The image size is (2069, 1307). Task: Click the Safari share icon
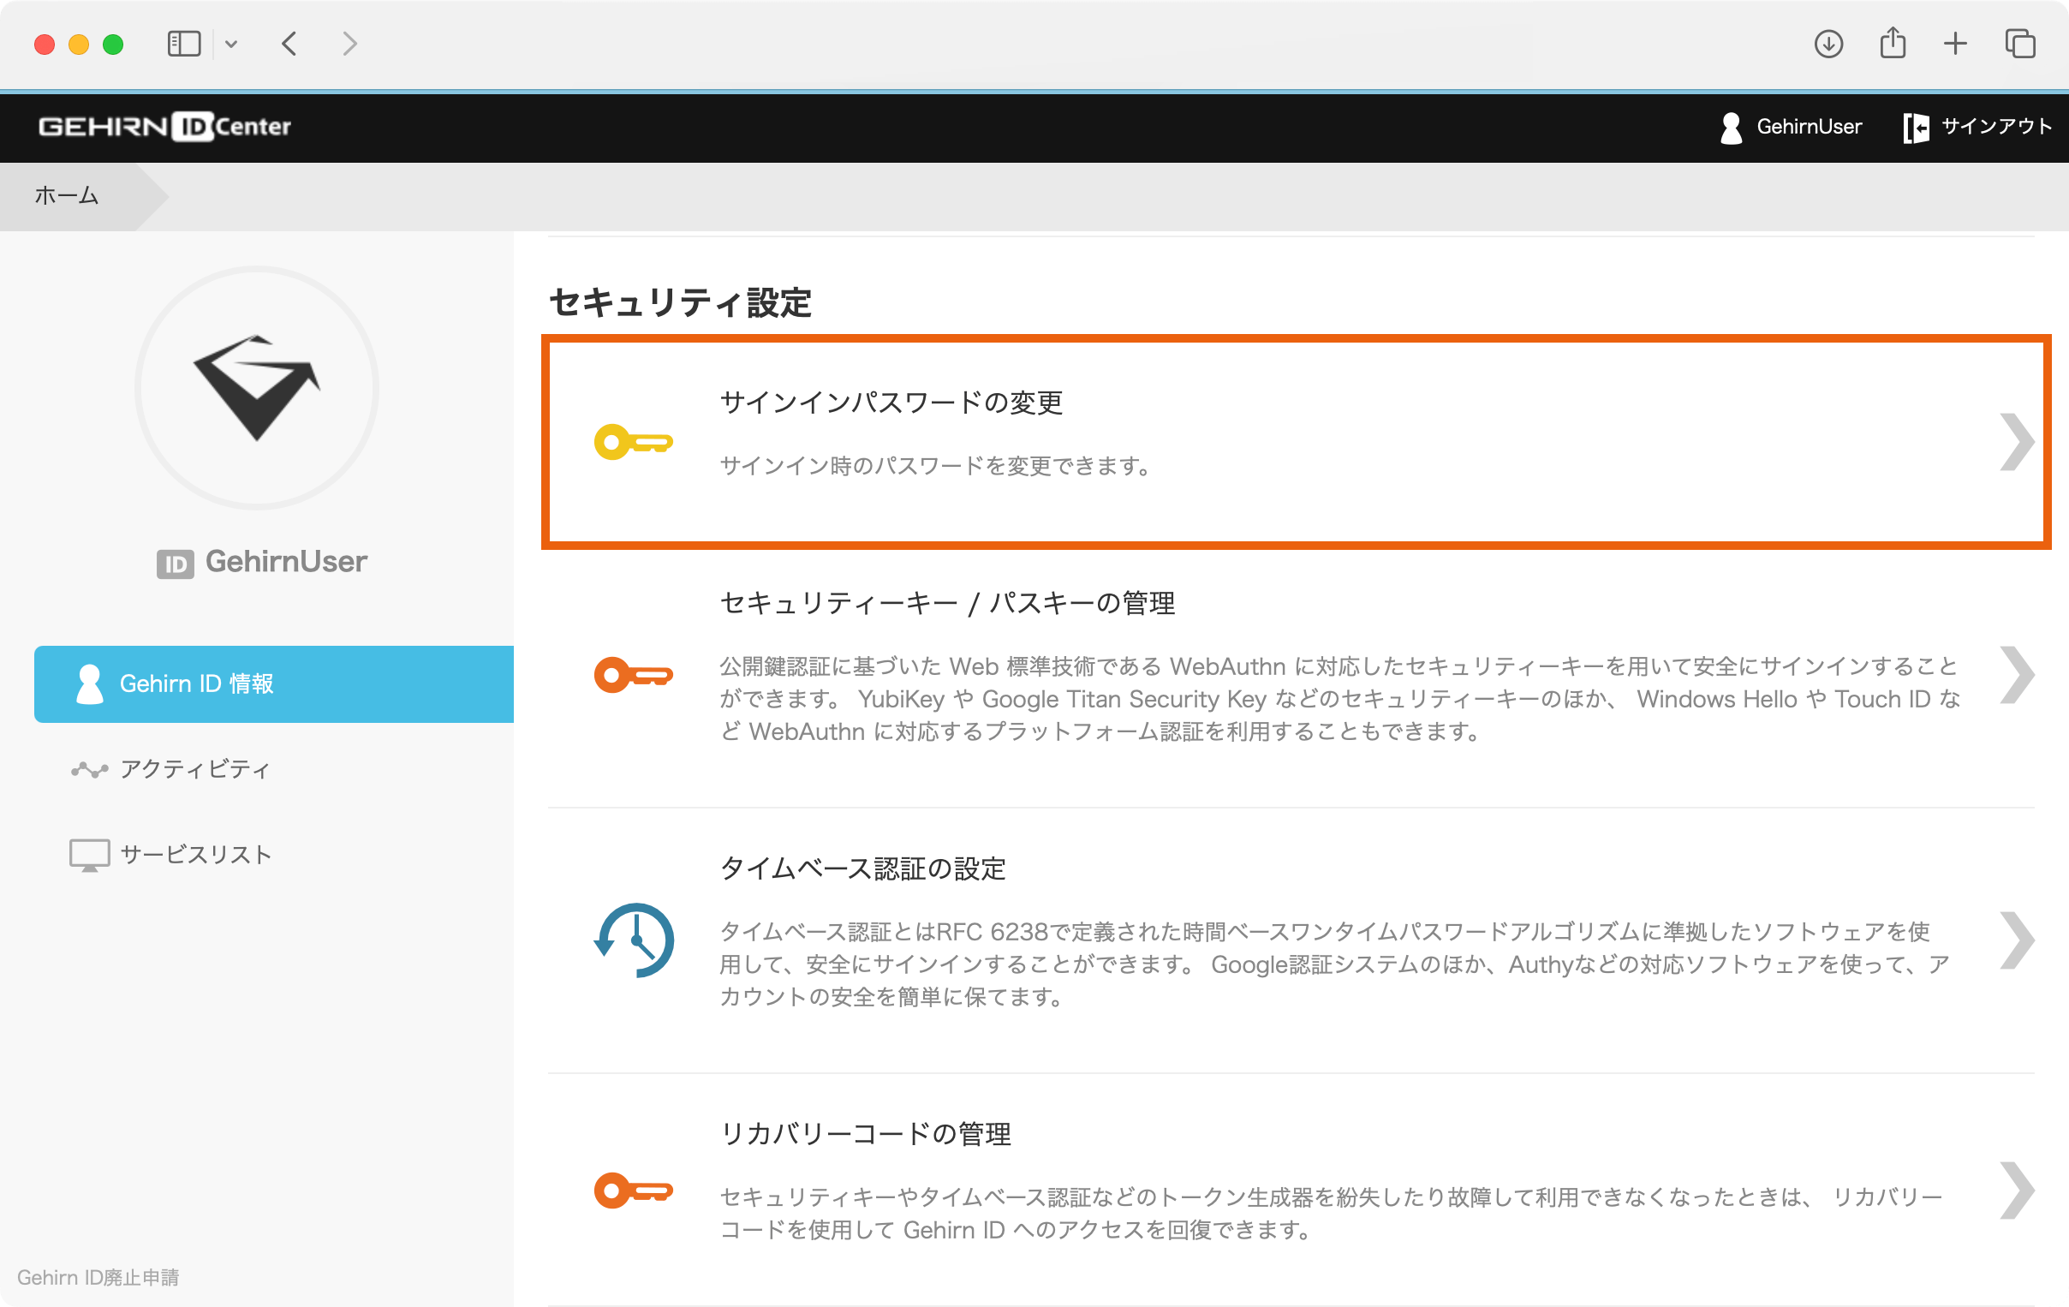(x=1892, y=43)
